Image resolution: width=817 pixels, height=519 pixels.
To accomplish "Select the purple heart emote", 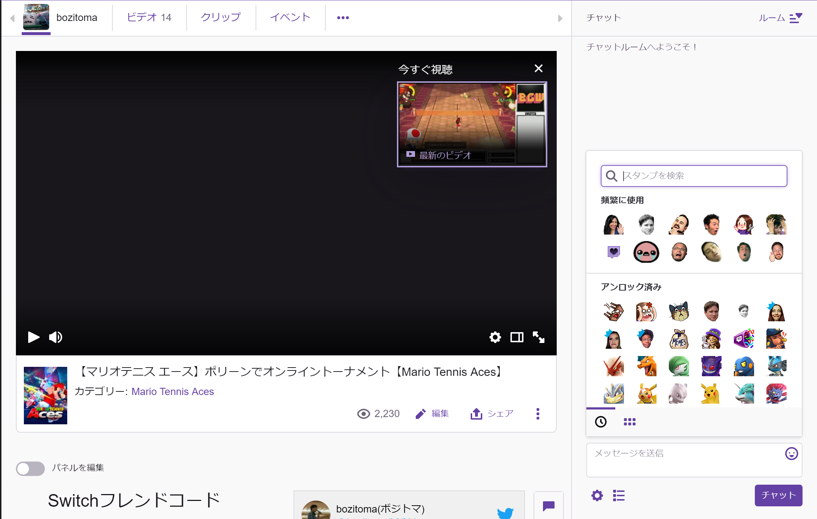I will (x=613, y=252).
